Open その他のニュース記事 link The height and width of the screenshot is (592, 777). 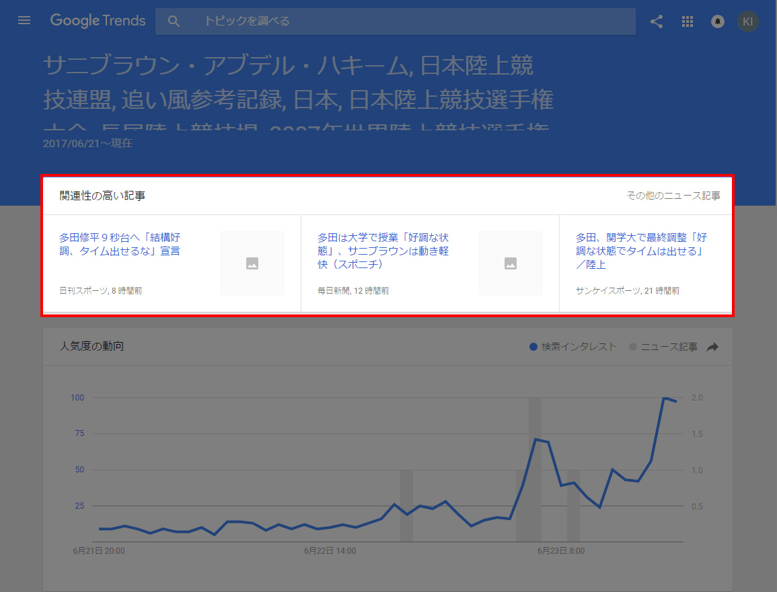click(x=673, y=195)
